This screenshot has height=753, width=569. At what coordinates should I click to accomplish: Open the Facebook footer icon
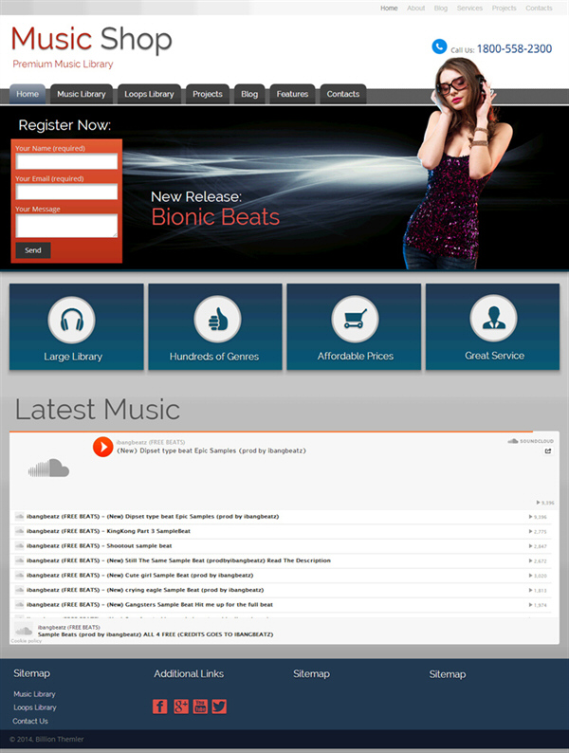160,707
